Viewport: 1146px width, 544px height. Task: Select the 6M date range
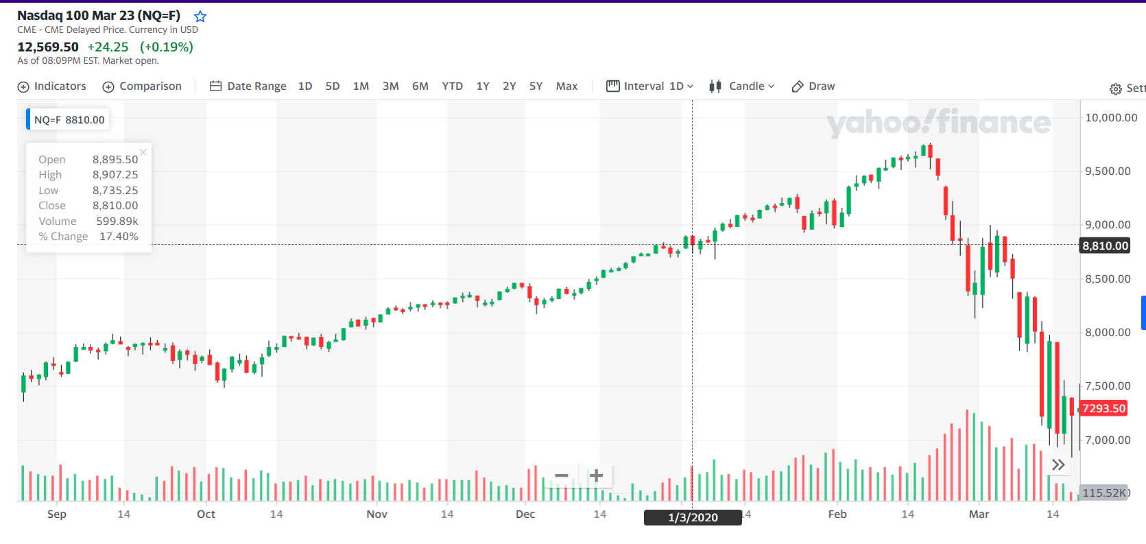tap(420, 86)
